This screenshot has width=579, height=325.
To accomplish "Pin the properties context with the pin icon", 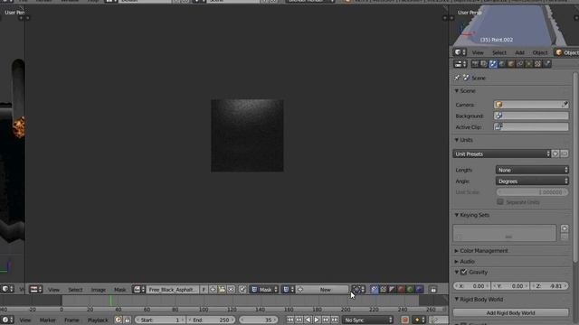I will (457, 78).
